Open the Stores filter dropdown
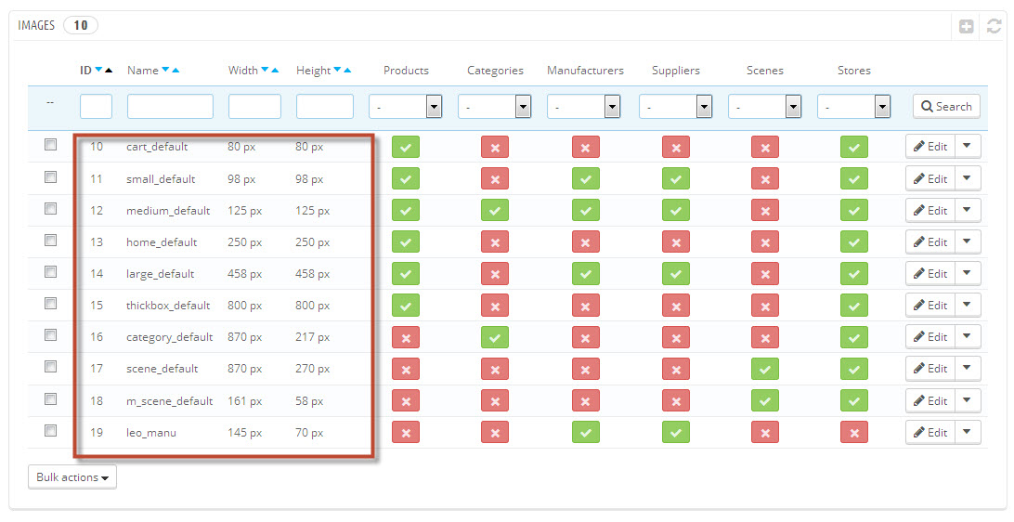 [854, 107]
